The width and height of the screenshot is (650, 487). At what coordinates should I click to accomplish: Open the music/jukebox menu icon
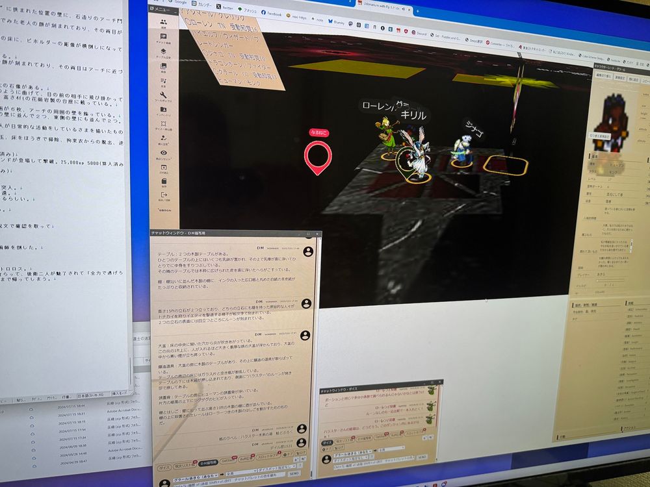point(164,81)
